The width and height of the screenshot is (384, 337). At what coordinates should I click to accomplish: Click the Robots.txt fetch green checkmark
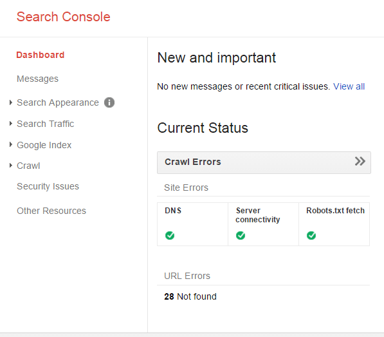click(311, 235)
